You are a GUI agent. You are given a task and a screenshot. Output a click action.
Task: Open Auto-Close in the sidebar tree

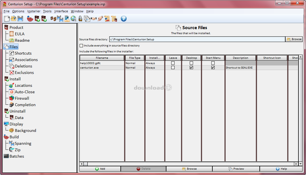click(x=22, y=92)
